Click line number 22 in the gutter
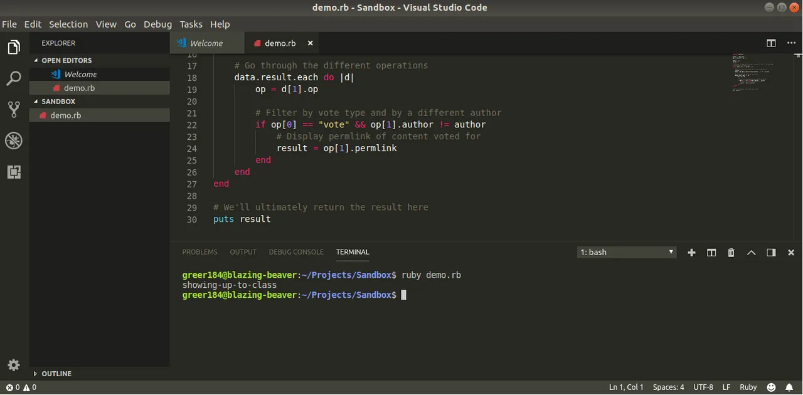The width and height of the screenshot is (803, 395). pyautogui.click(x=191, y=125)
